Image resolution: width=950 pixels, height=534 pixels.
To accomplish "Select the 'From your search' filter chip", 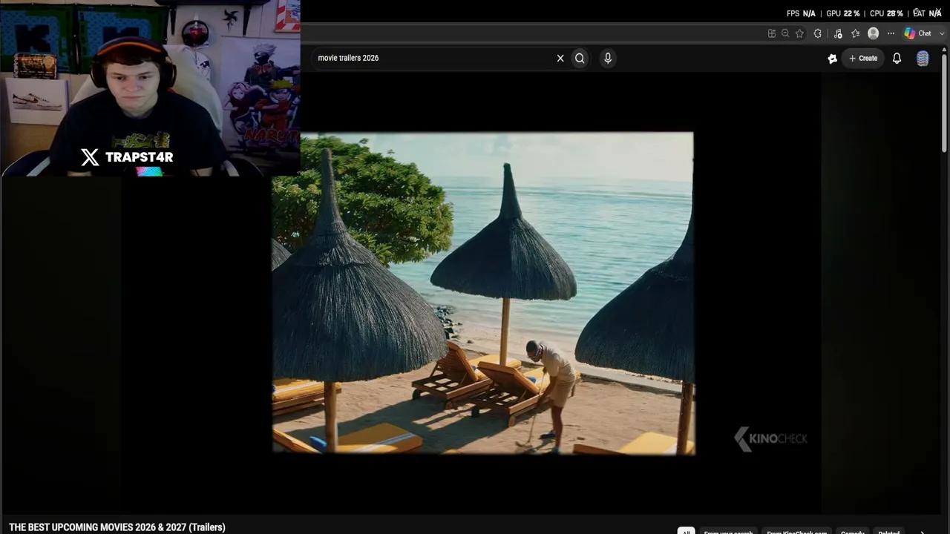I will click(728, 531).
